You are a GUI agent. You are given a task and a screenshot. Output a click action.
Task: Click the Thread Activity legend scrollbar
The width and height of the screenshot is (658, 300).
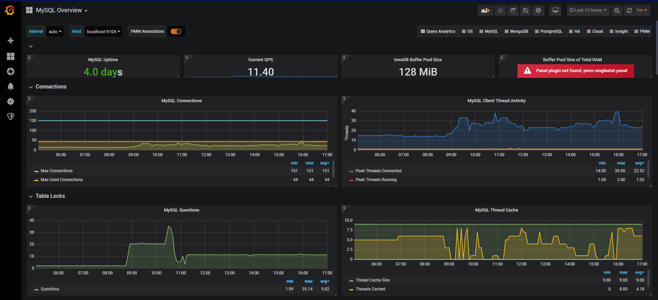(648, 169)
